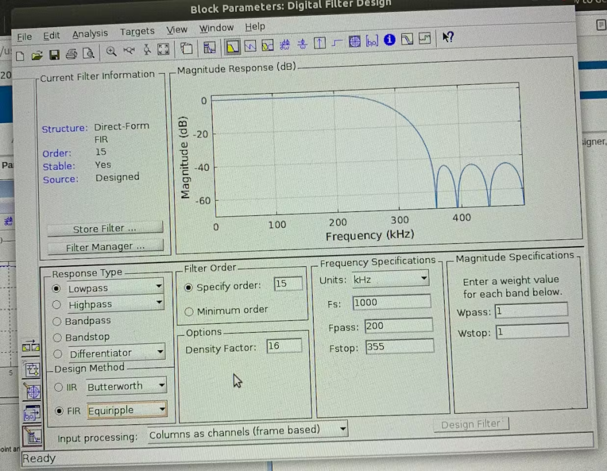Select the Zoom In magnifier tool
This screenshot has height=471, width=607.
point(111,51)
